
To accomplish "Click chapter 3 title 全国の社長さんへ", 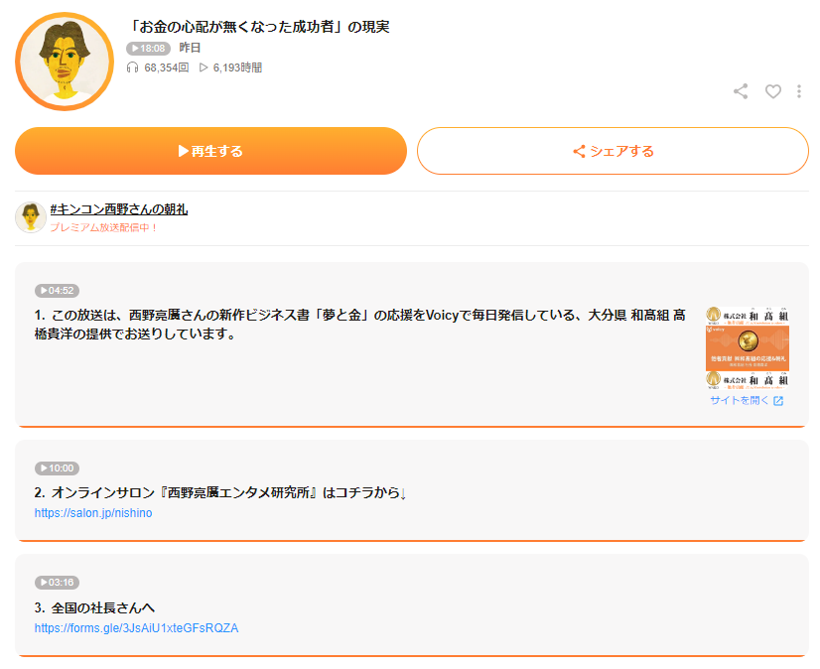I will tap(94, 607).
